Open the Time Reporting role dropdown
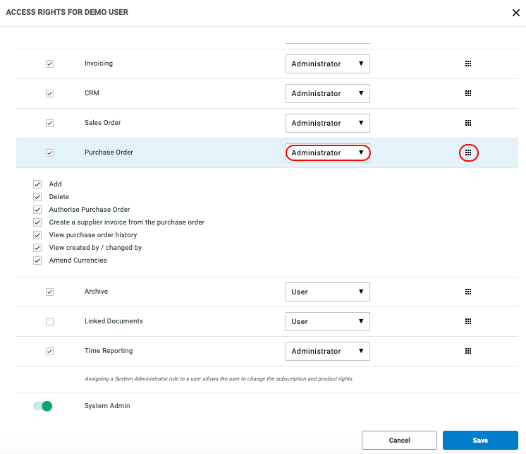This screenshot has width=526, height=454. (327, 351)
